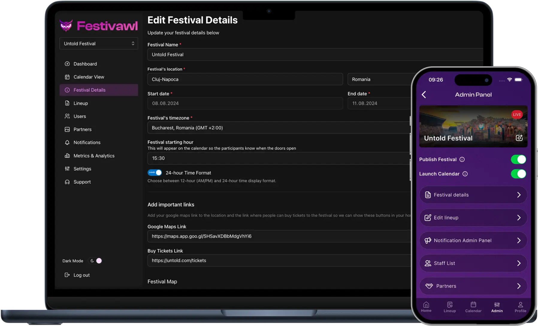Image resolution: width=538 pixels, height=326 pixels.
Task: Click the Partners image icon in sidebar
Action: [67, 129]
